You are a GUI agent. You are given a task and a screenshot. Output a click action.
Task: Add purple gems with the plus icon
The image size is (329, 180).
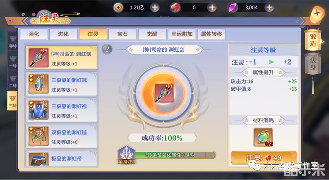tap(269, 7)
